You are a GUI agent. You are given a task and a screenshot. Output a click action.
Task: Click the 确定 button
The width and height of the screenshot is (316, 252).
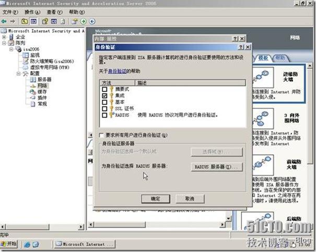point(156,199)
